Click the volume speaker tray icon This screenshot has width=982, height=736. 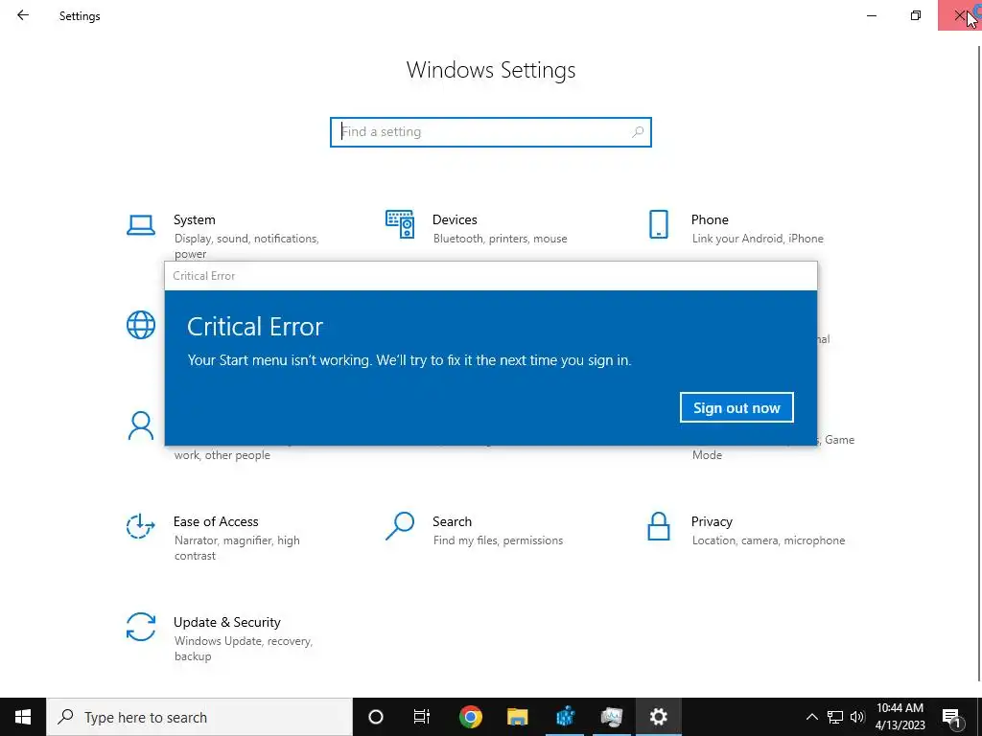(857, 717)
